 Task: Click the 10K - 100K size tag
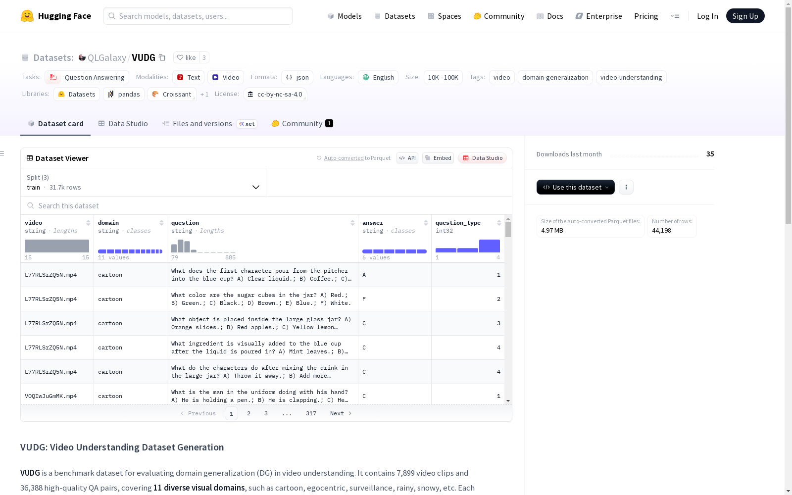(443, 77)
